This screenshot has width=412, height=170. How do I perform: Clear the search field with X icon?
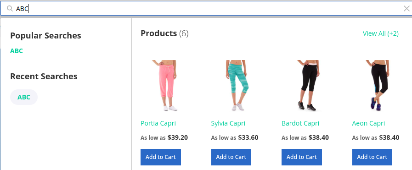pos(406,9)
